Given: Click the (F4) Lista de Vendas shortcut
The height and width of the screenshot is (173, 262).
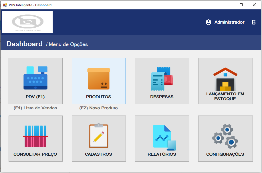Looking at the screenshot, I should point(35,108).
